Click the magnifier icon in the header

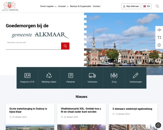click(157, 6)
